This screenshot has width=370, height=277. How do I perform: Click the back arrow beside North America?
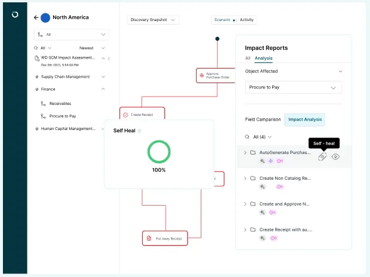36,18
